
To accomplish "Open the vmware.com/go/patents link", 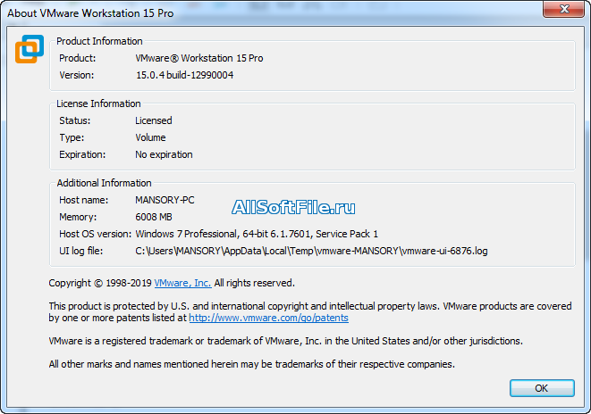I will tap(268, 318).
